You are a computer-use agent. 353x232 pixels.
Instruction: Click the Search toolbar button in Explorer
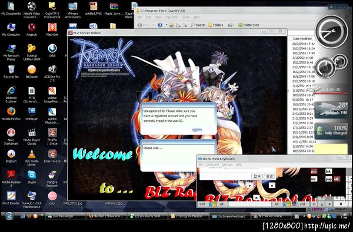click(x=198, y=25)
